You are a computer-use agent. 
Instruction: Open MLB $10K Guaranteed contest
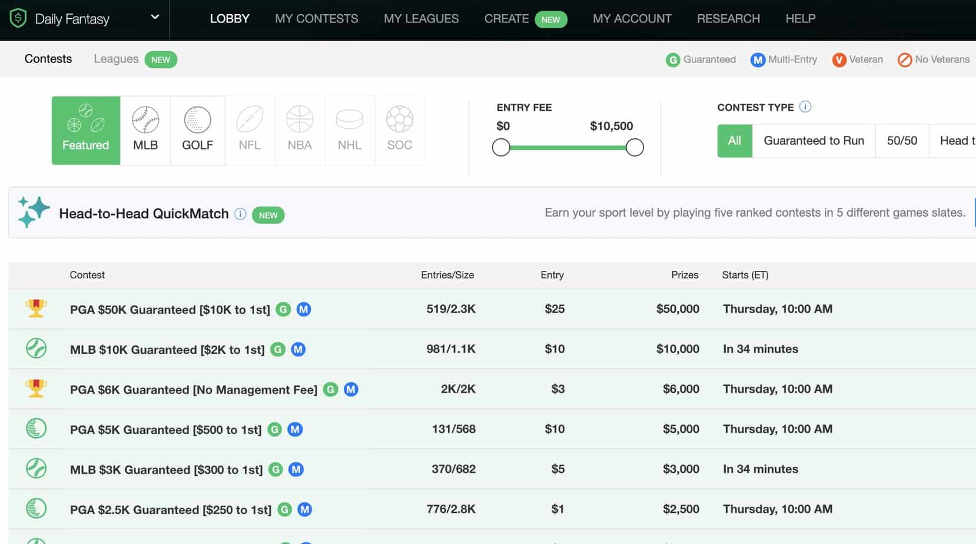pos(167,350)
